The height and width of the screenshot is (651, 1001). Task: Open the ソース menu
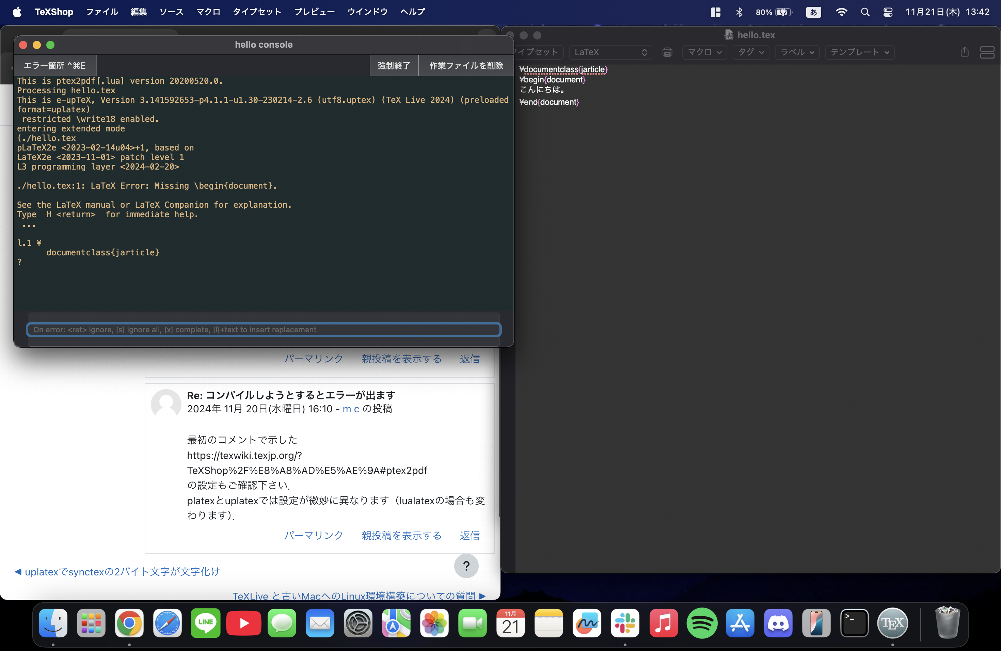coord(172,12)
